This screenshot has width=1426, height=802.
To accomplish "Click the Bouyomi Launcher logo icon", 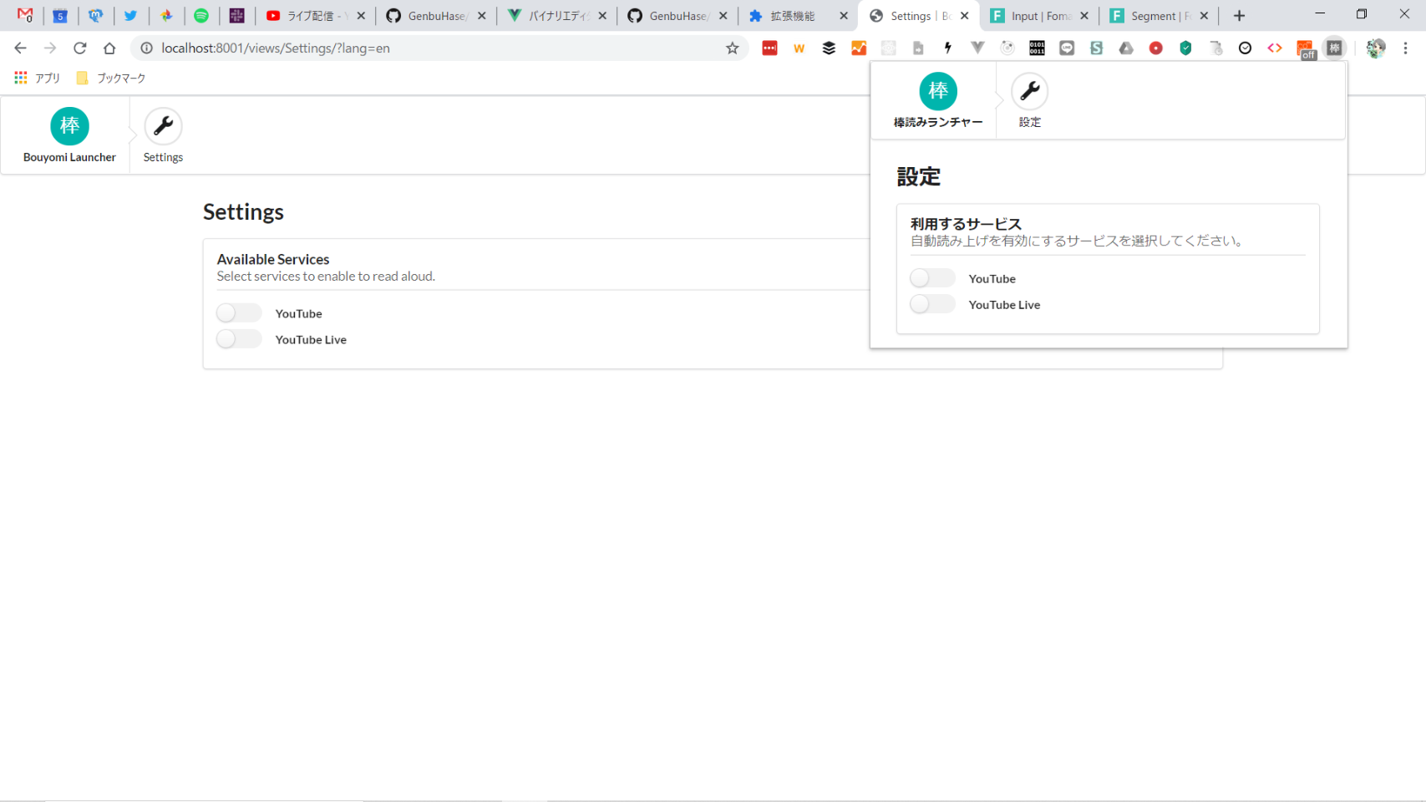I will coord(69,126).
